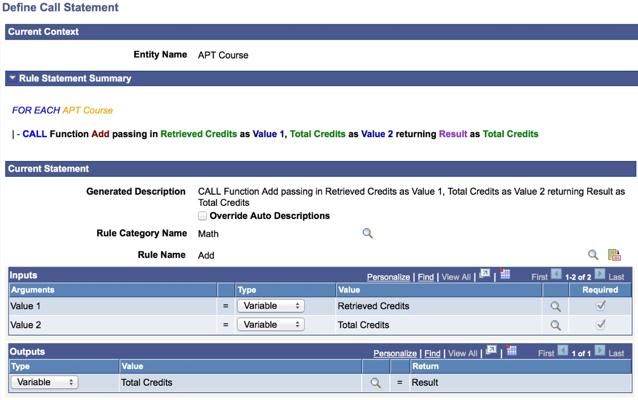This screenshot has height=400, width=638.
Task: Open the Value lookup for Total Credits row
Action: 555,325
